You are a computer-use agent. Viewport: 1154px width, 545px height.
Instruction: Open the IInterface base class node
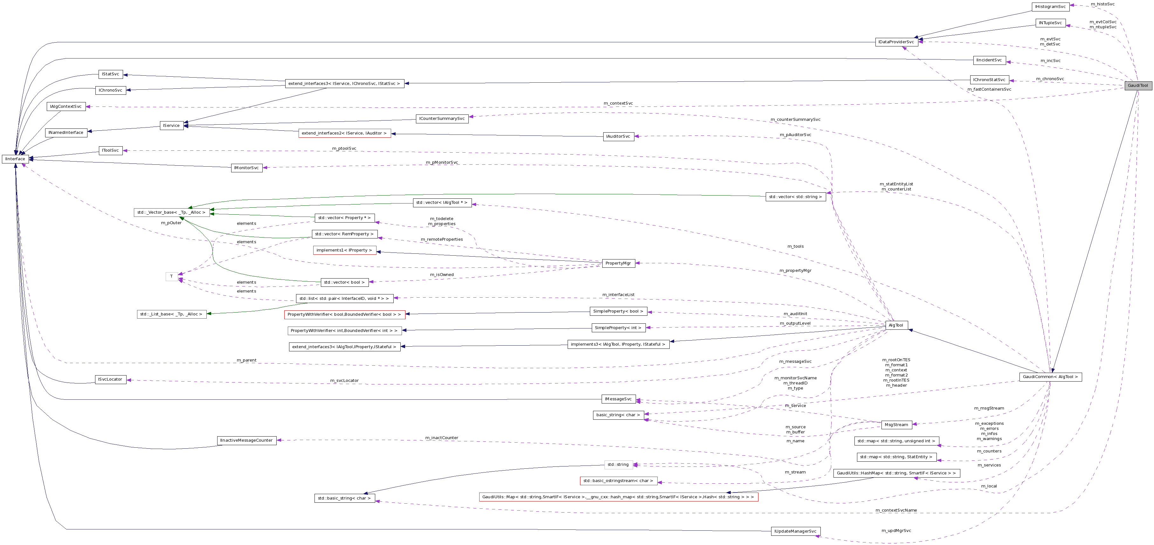click(15, 159)
